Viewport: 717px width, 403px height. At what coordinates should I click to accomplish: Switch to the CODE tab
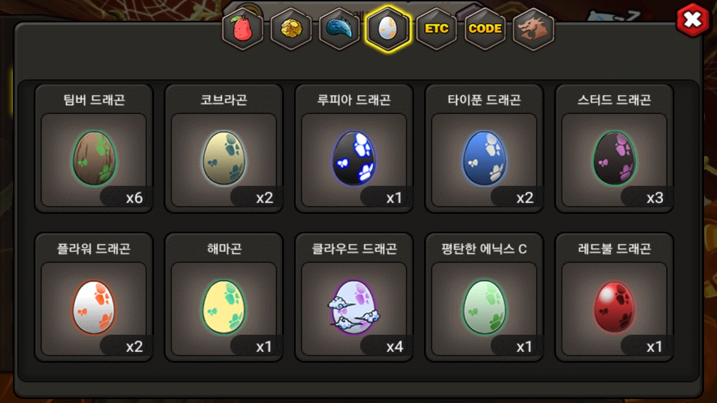pyautogui.click(x=485, y=29)
